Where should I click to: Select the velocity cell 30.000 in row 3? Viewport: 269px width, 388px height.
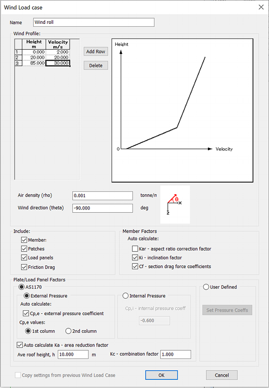58,63
